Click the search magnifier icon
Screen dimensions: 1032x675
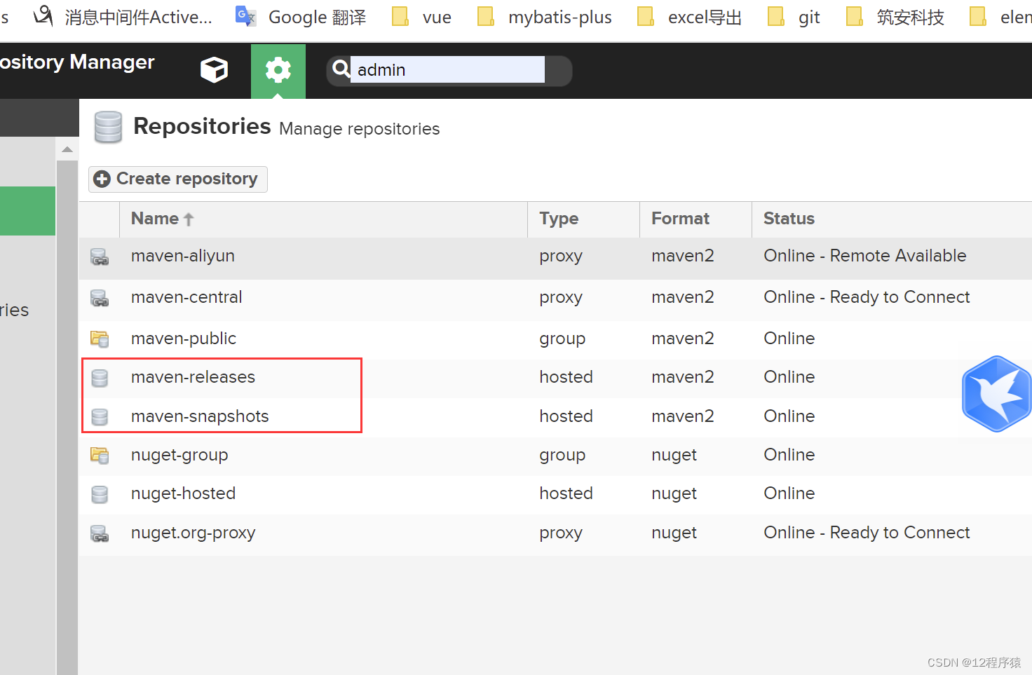[x=341, y=69]
